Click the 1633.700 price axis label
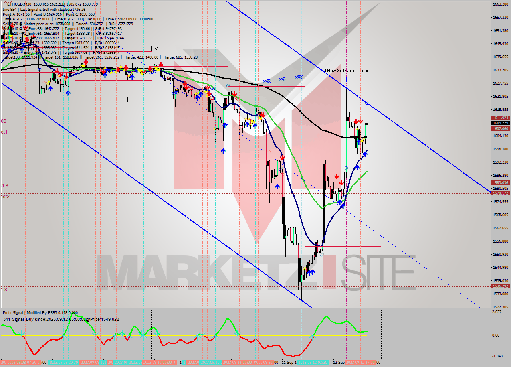 [x=500, y=70]
